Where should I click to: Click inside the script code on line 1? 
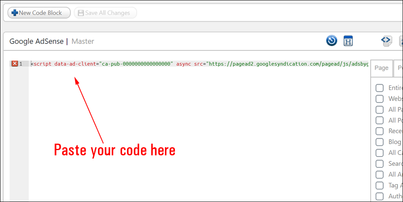(x=199, y=64)
